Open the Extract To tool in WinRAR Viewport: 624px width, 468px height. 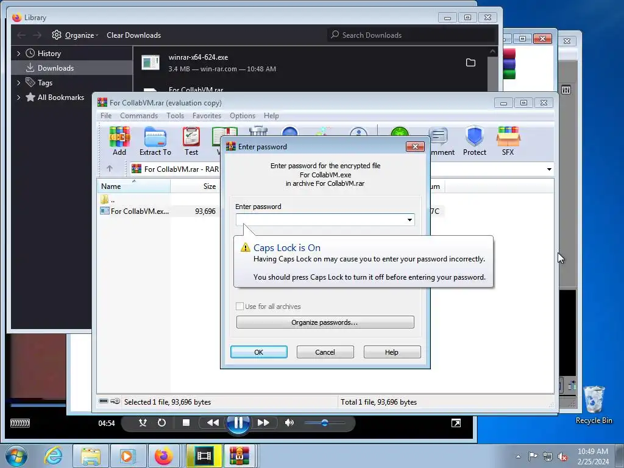tap(155, 141)
